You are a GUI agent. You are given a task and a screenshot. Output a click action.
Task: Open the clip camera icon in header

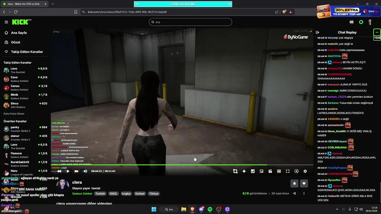click(352, 22)
